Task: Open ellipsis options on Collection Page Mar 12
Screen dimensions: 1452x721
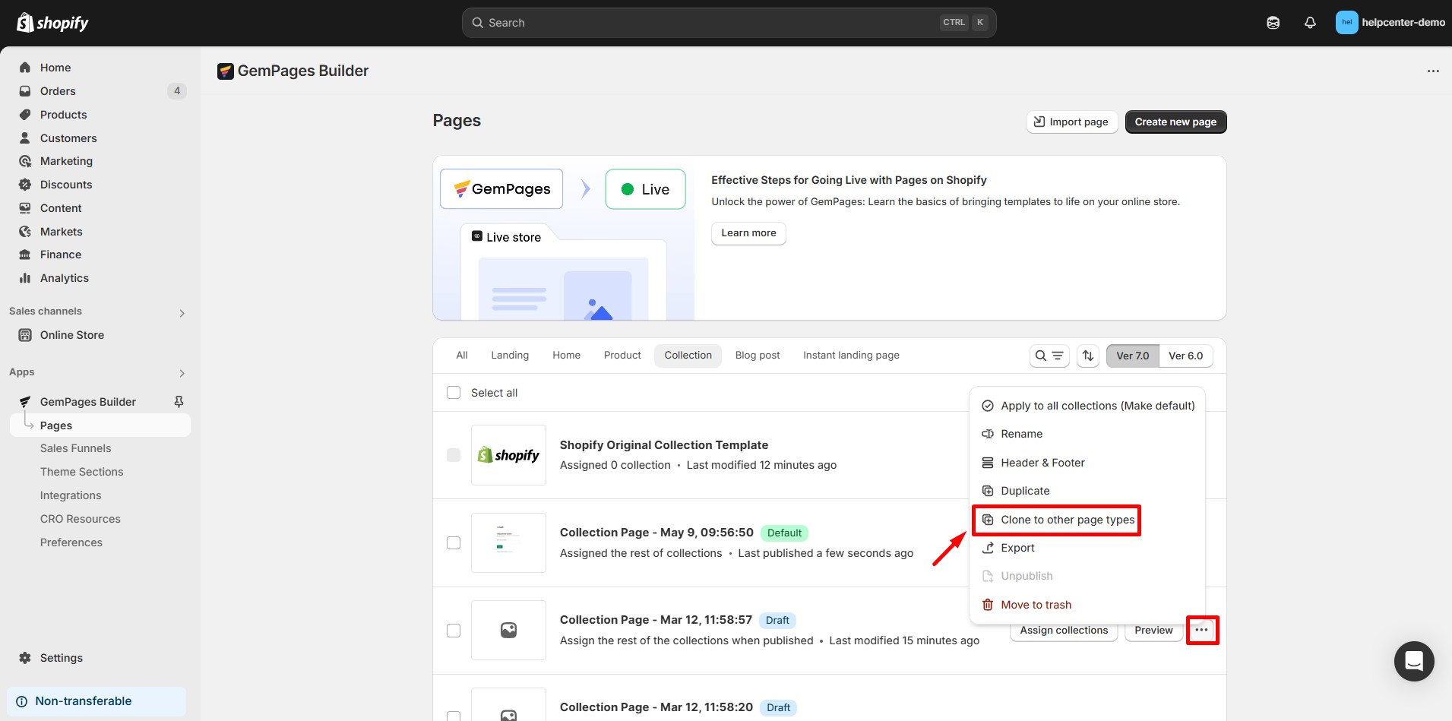Action: coord(1203,630)
